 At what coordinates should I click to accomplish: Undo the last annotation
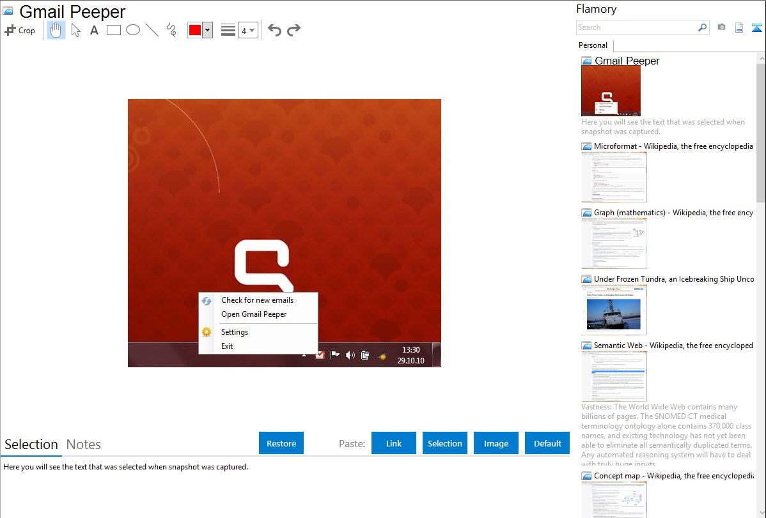tap(274, 30)
